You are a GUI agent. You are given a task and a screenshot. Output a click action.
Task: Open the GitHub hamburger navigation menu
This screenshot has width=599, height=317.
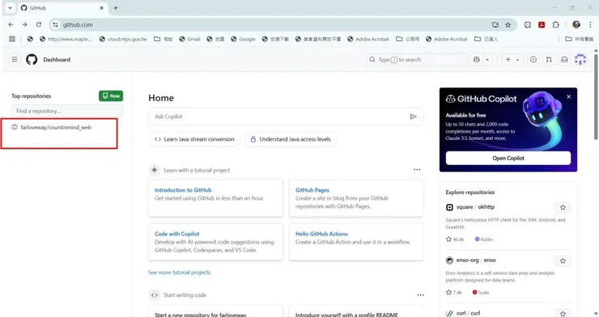pos(15,60)
